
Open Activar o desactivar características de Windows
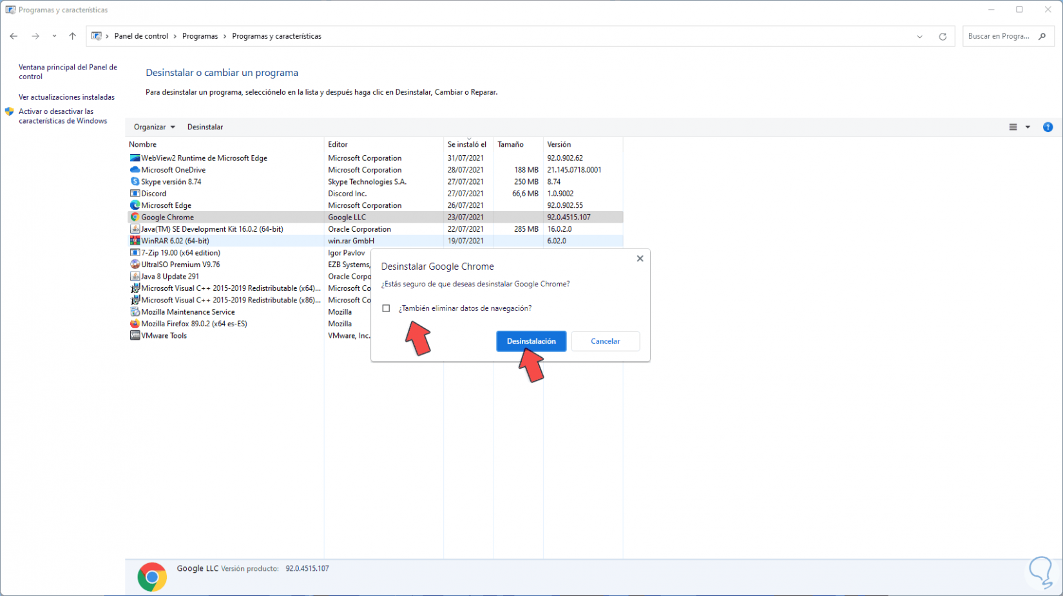coord(63,116)
